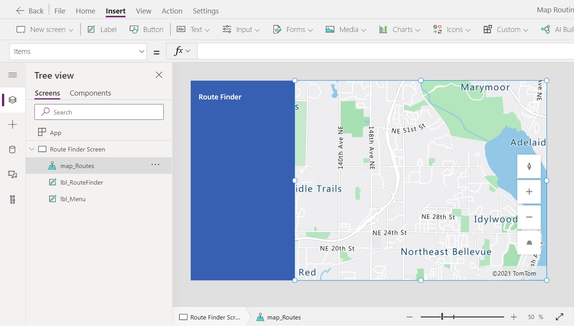Open Advanced tools via the wrench sidebar icon
Viewport: 574px width, 326px height.
[x=13, y=199]
